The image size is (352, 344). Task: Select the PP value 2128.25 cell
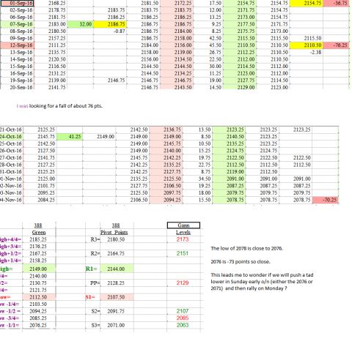coord(117,283)
